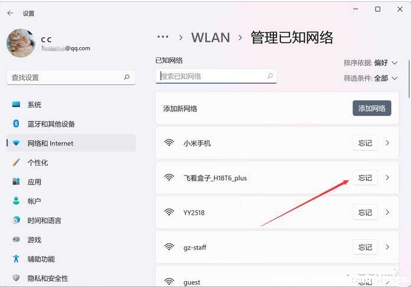
Task: Open the 隐私和安全性 shield icon
Action: tap(16, 278)
